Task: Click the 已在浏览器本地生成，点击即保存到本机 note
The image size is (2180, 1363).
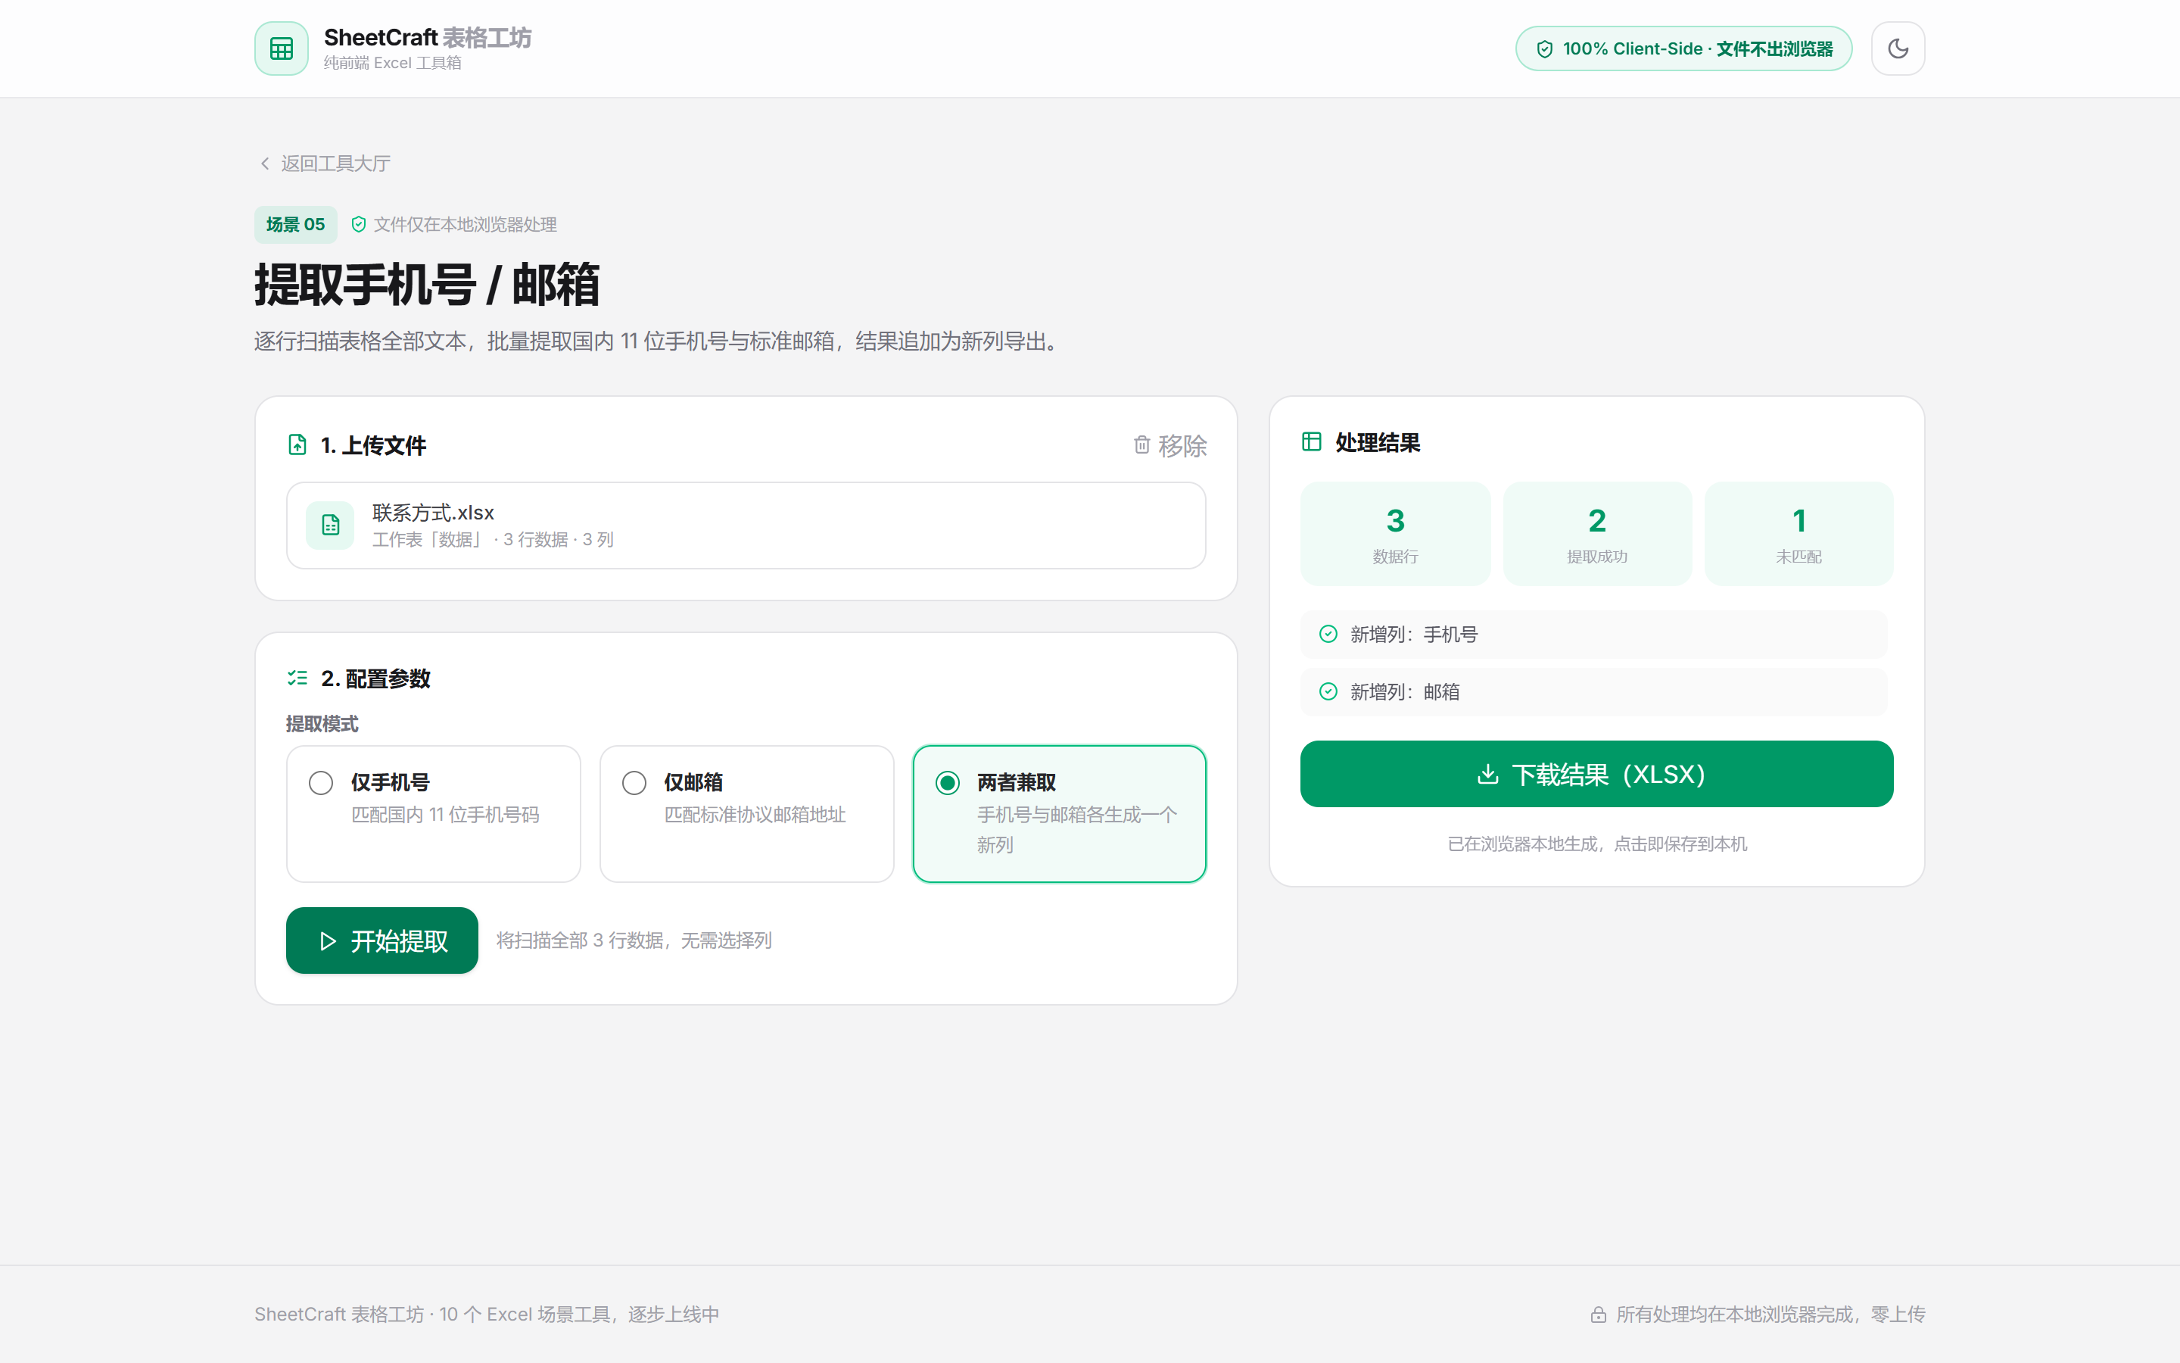Action: (1597, 844)
